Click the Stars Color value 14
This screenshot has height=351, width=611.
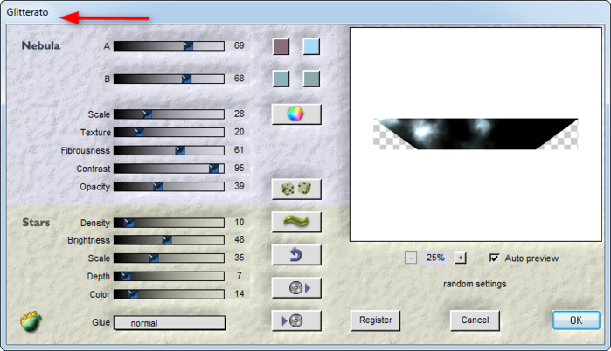240,293
